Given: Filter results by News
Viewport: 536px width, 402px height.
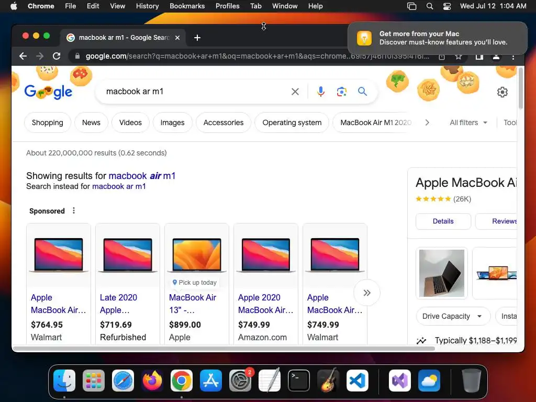Looking at the screenshot, I should point(91,122).
